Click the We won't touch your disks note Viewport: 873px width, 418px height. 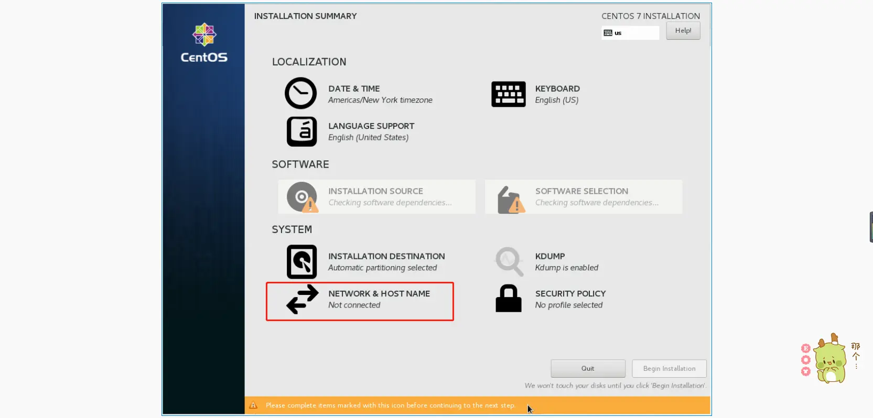[616, 386]
